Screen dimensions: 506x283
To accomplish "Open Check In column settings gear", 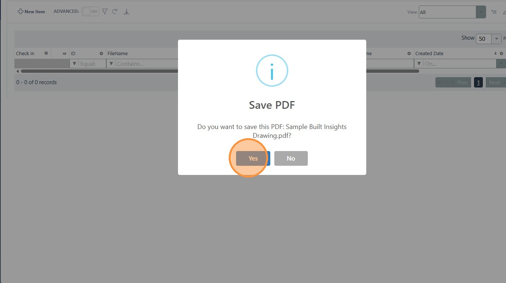I will [x=46, y=53].
